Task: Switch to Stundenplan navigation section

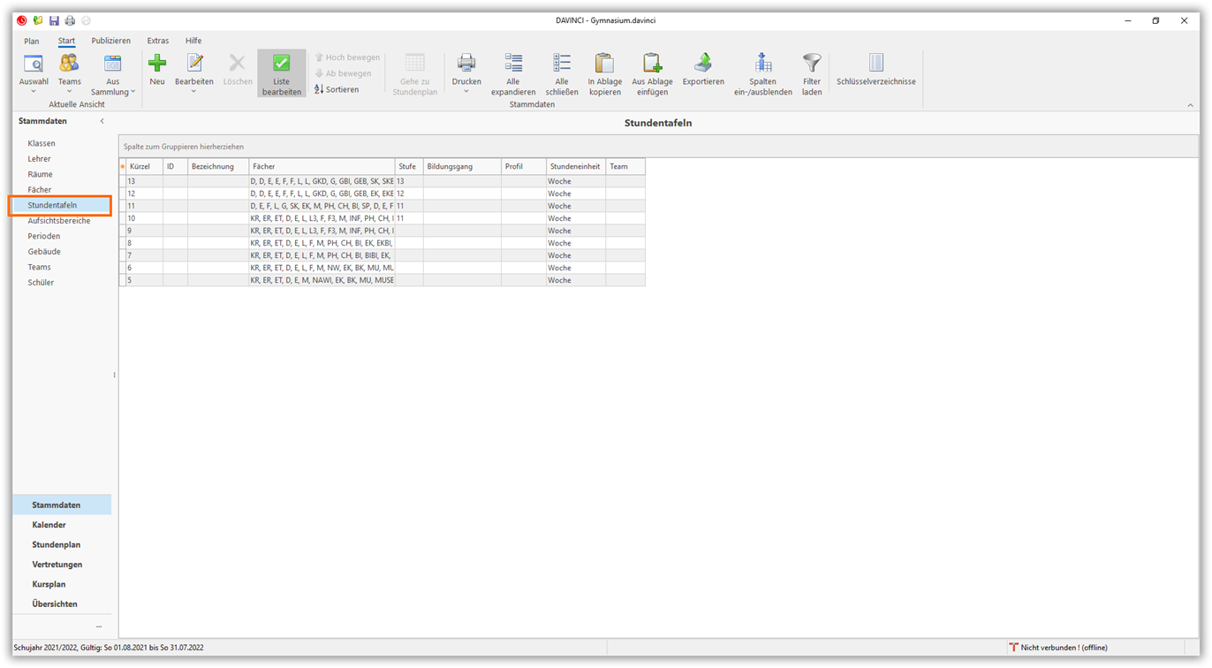Action: coord(56,544)
